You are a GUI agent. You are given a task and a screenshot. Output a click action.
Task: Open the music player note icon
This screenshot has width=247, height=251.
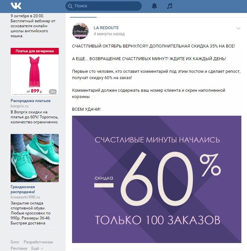pyautogui.click(x=169, y=6)
